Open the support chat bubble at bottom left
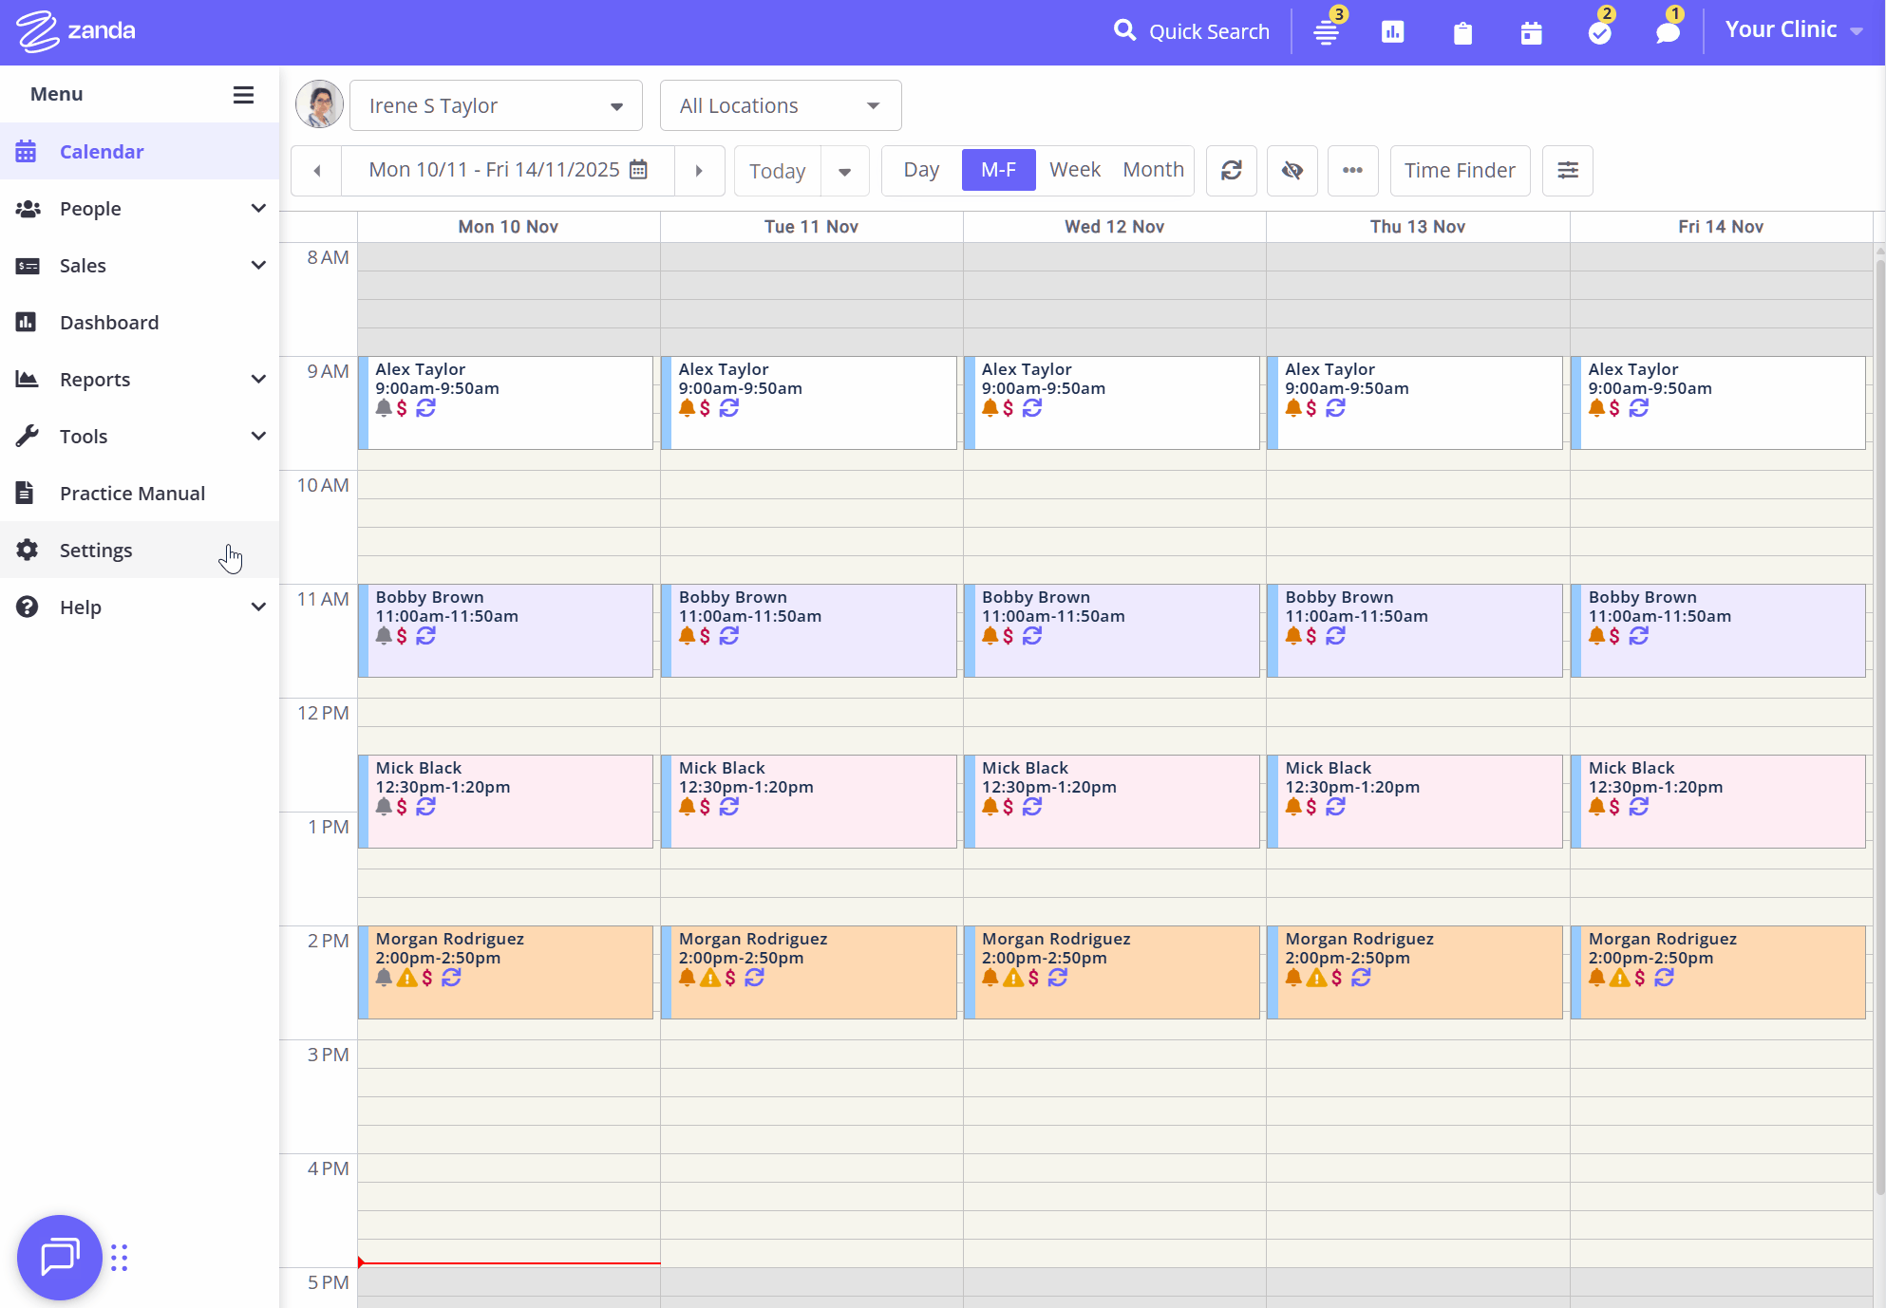 [x=59, y=1257]
